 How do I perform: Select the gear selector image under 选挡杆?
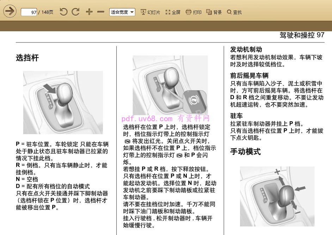[x=63, y=102]
